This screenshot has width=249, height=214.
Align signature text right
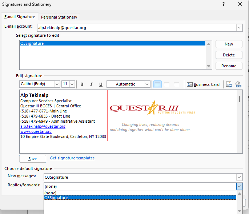pyautogui.click(x=176, y=84)
